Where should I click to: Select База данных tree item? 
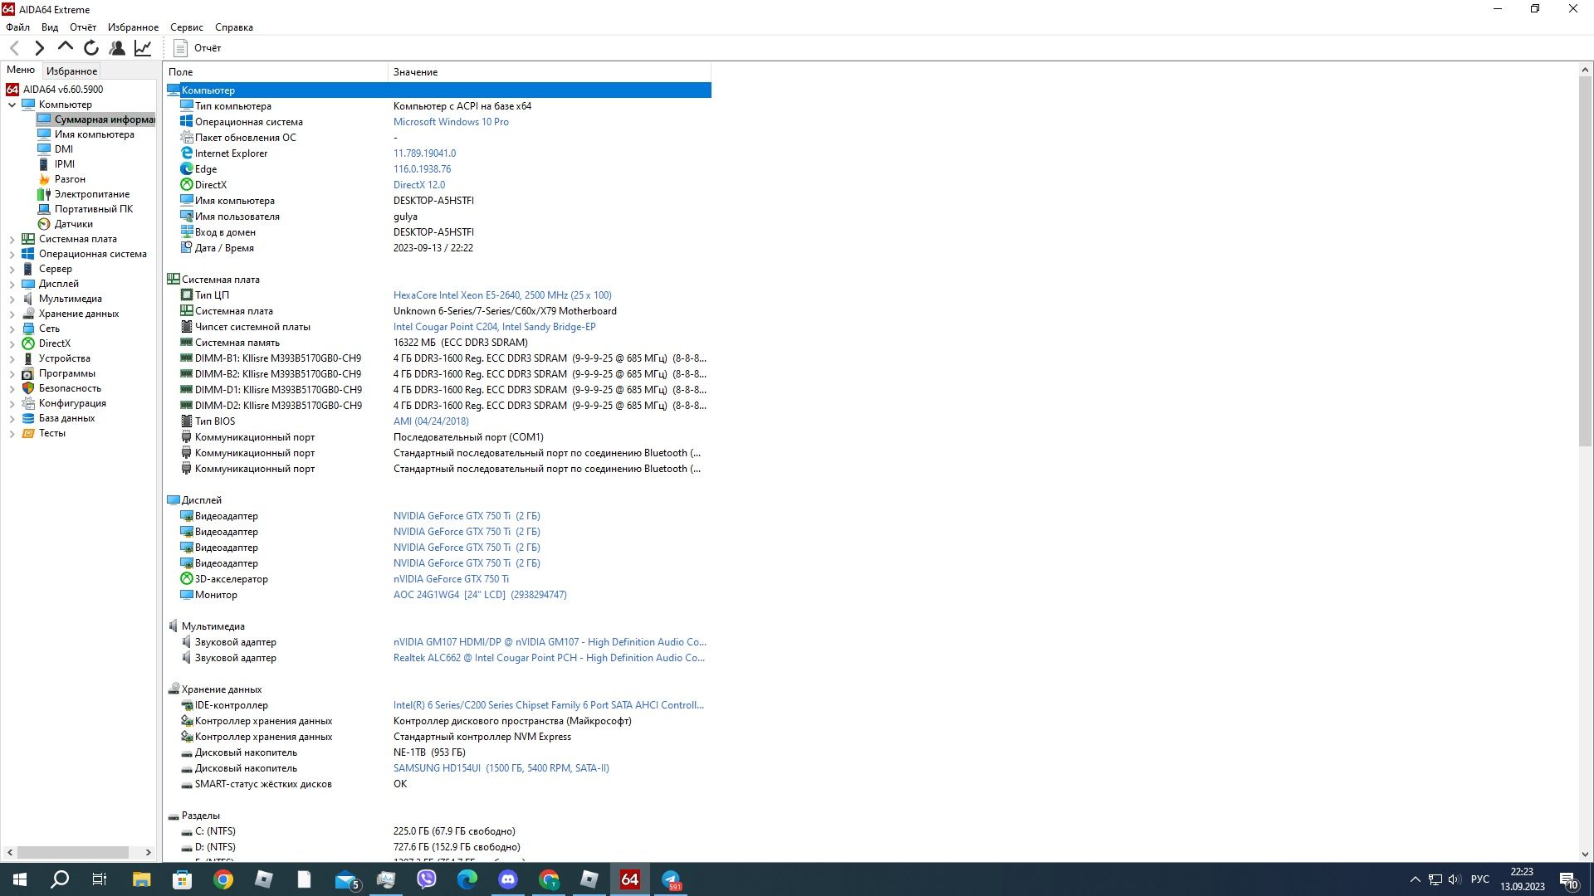[66, 418]
